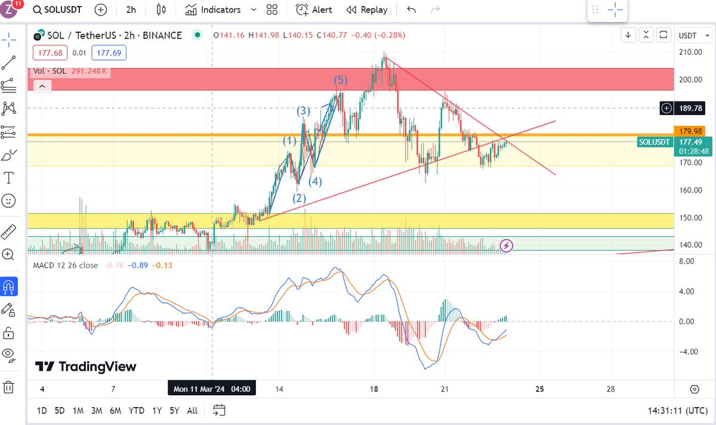This screenshot has height=425, width=716.
Task: Open the go to date calendar icon
Action: [x=219, y=410]
